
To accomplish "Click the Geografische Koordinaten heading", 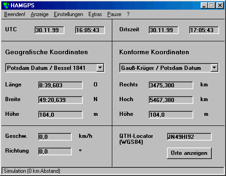I will (x=46, y=52).
